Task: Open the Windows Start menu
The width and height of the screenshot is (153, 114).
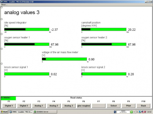Action: (4, 112)
